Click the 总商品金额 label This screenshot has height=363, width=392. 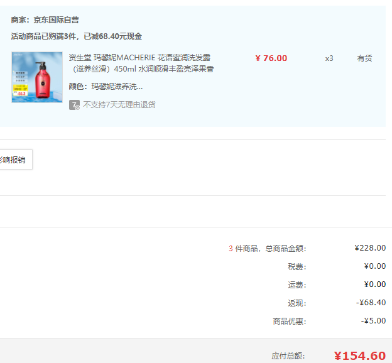[x=286, y=249]
